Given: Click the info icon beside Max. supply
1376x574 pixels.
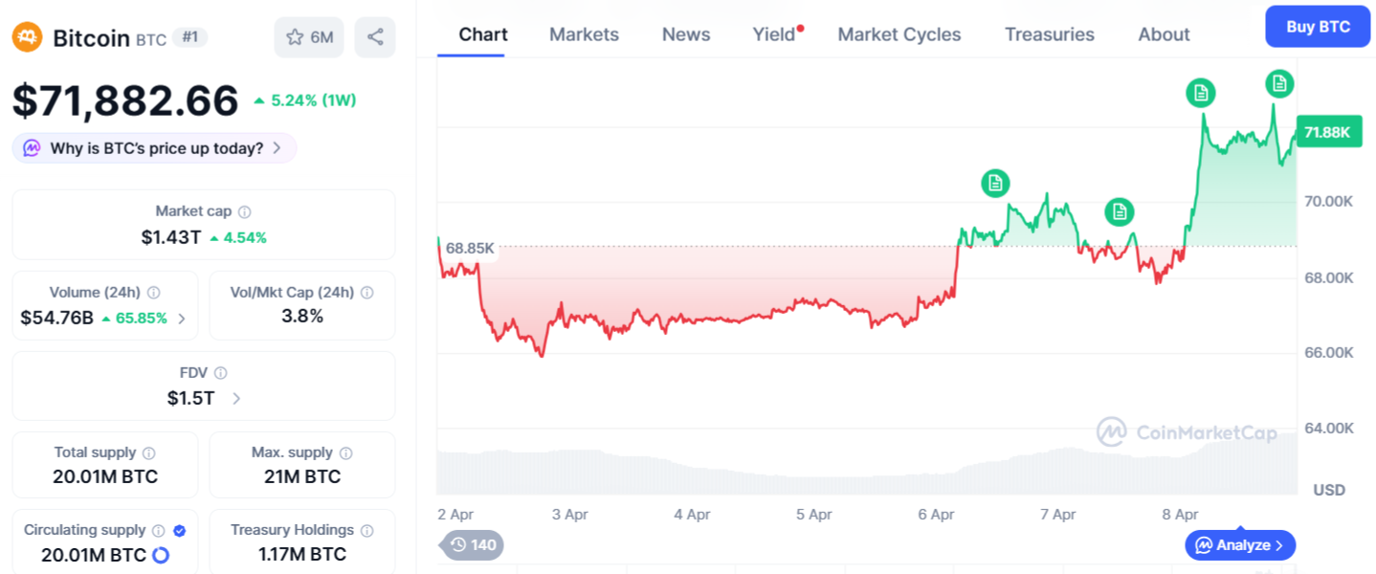Looking at the screenshot, I should [x=344, y=452].
